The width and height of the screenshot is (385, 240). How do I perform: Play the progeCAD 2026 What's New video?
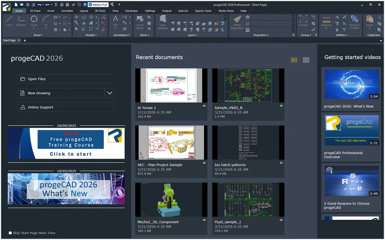352,84
